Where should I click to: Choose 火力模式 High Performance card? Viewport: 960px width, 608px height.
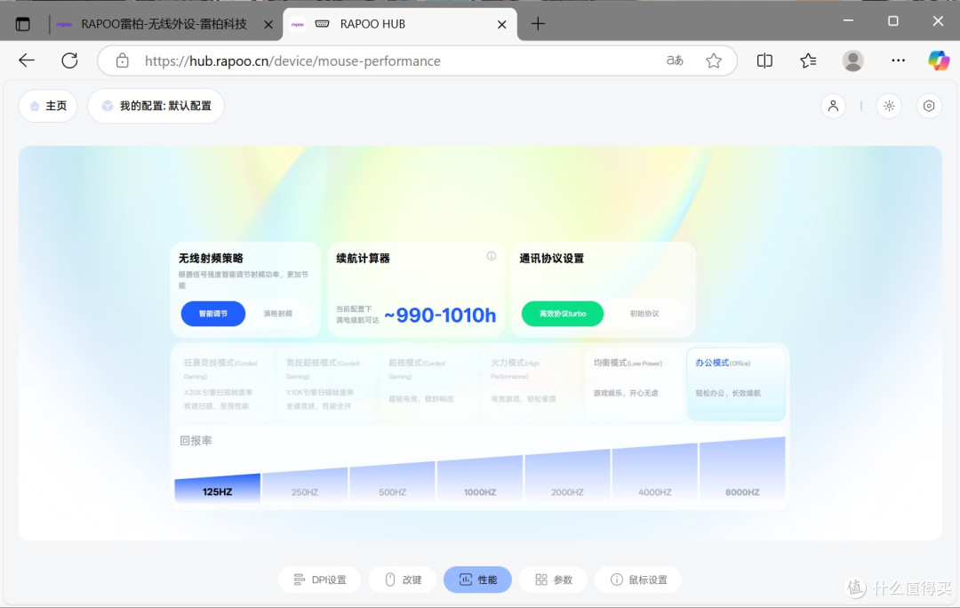point(530,384)
